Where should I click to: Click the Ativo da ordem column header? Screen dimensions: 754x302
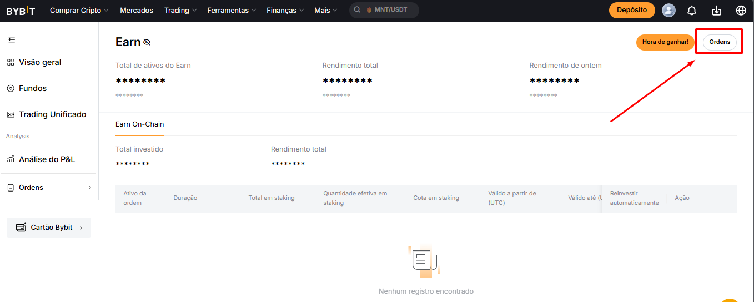pos(135,198)
